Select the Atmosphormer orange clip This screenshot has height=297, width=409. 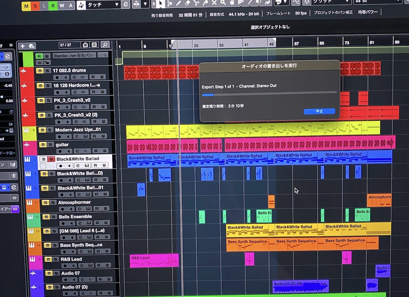(x=379, y=200)
